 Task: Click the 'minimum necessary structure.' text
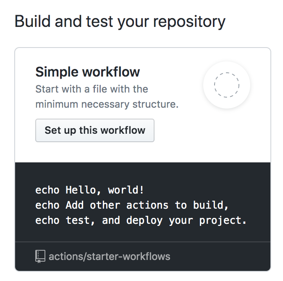[107, 104]
